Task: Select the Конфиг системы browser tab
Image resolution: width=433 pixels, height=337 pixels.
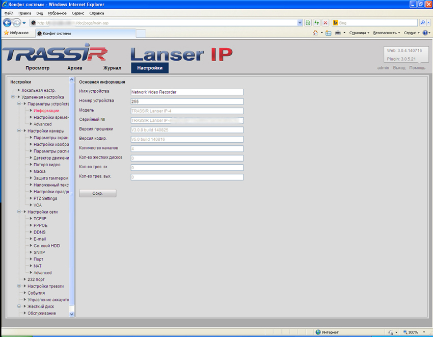Action: click(86, 34)
